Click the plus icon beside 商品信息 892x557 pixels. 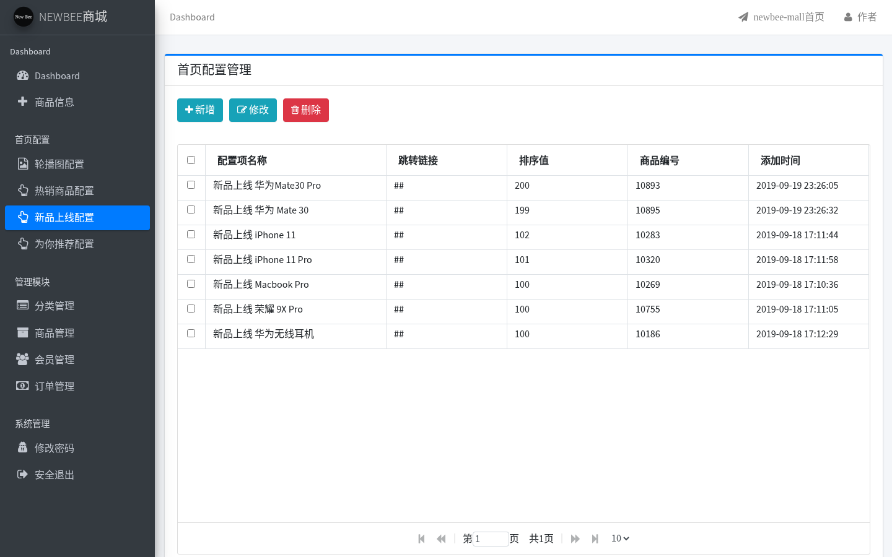click(23, 101)
